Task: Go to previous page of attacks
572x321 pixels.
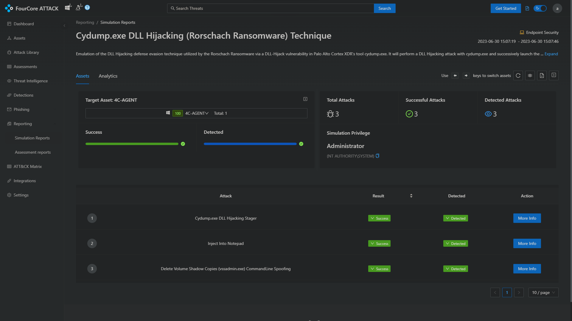Action: 495,292
